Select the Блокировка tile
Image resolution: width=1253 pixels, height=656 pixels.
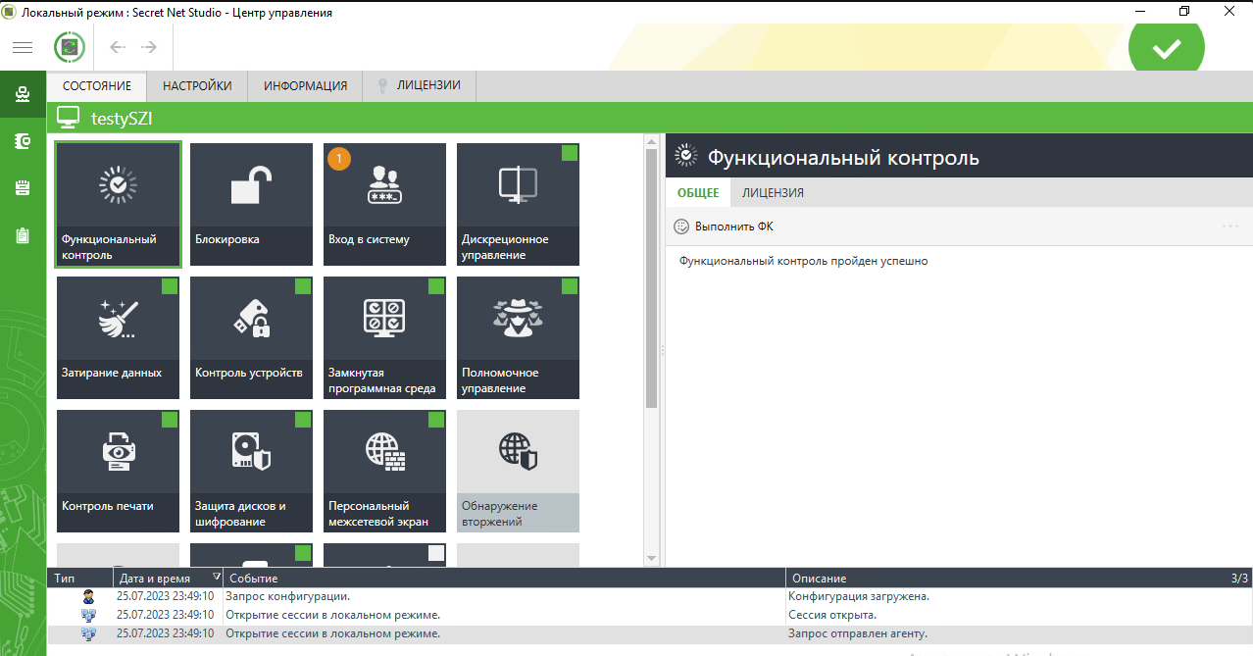point(251,205)
